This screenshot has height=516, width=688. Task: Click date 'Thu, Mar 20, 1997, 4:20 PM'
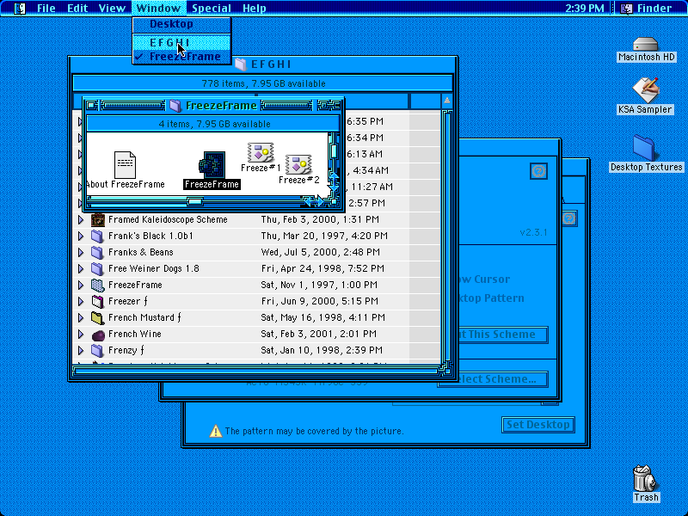324,236
